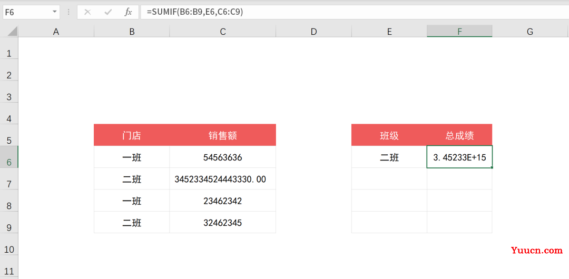The image size is (569, 279).
Task: Select column A header
Action: (56, 32)
